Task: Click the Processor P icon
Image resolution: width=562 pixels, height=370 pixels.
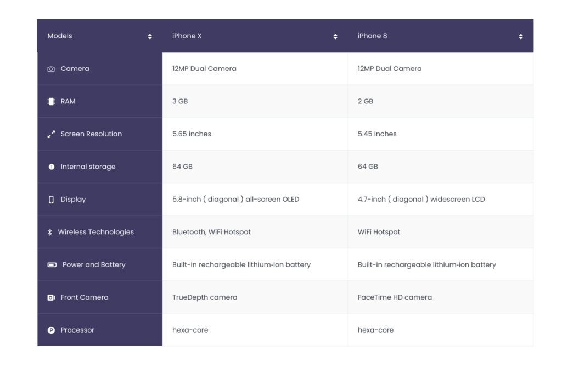Action: [x=51, y=330]
